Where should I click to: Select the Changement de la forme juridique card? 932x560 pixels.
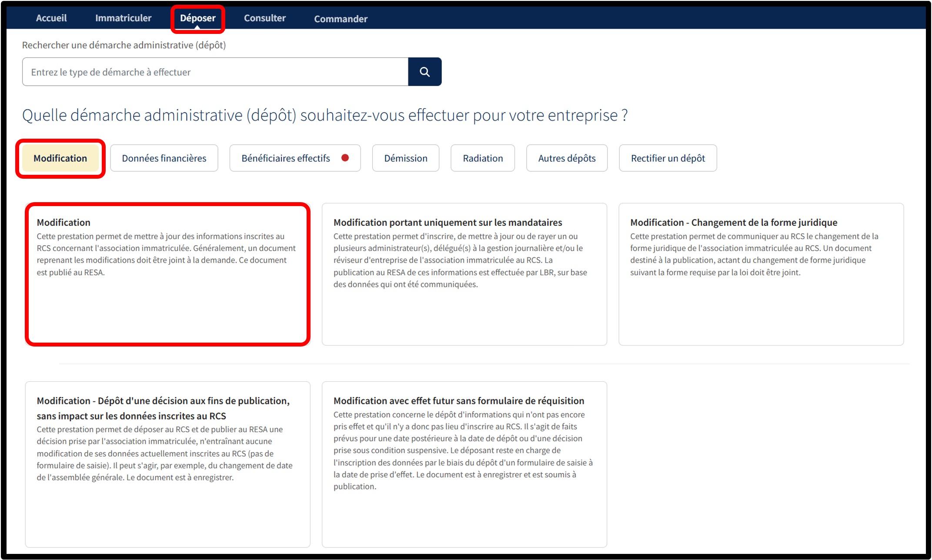pos(761,274)
